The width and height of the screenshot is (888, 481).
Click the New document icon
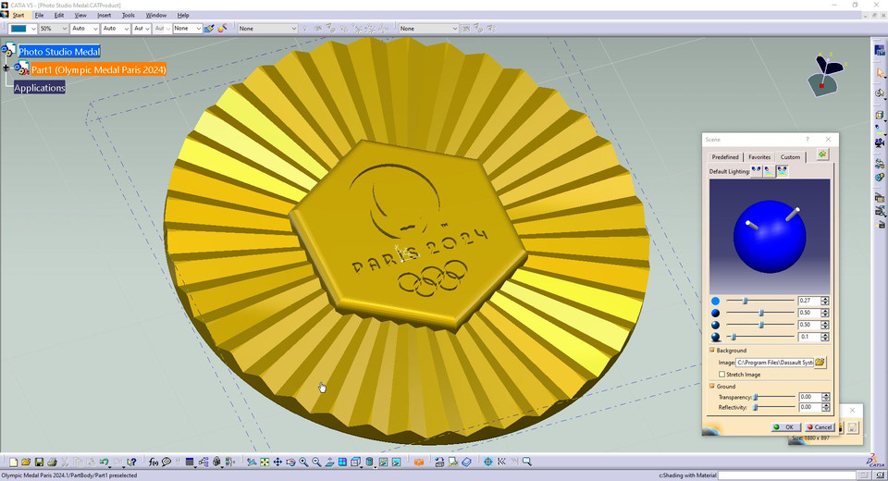click(14, 462)
